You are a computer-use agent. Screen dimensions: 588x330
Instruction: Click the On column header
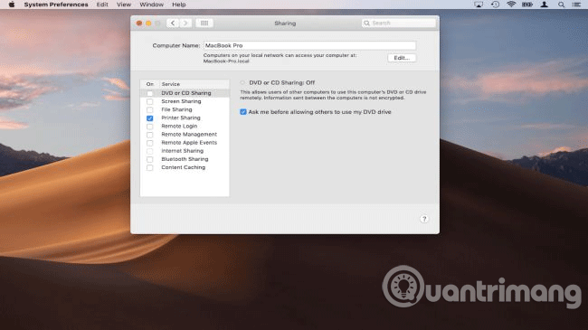[x=149, y=84]
